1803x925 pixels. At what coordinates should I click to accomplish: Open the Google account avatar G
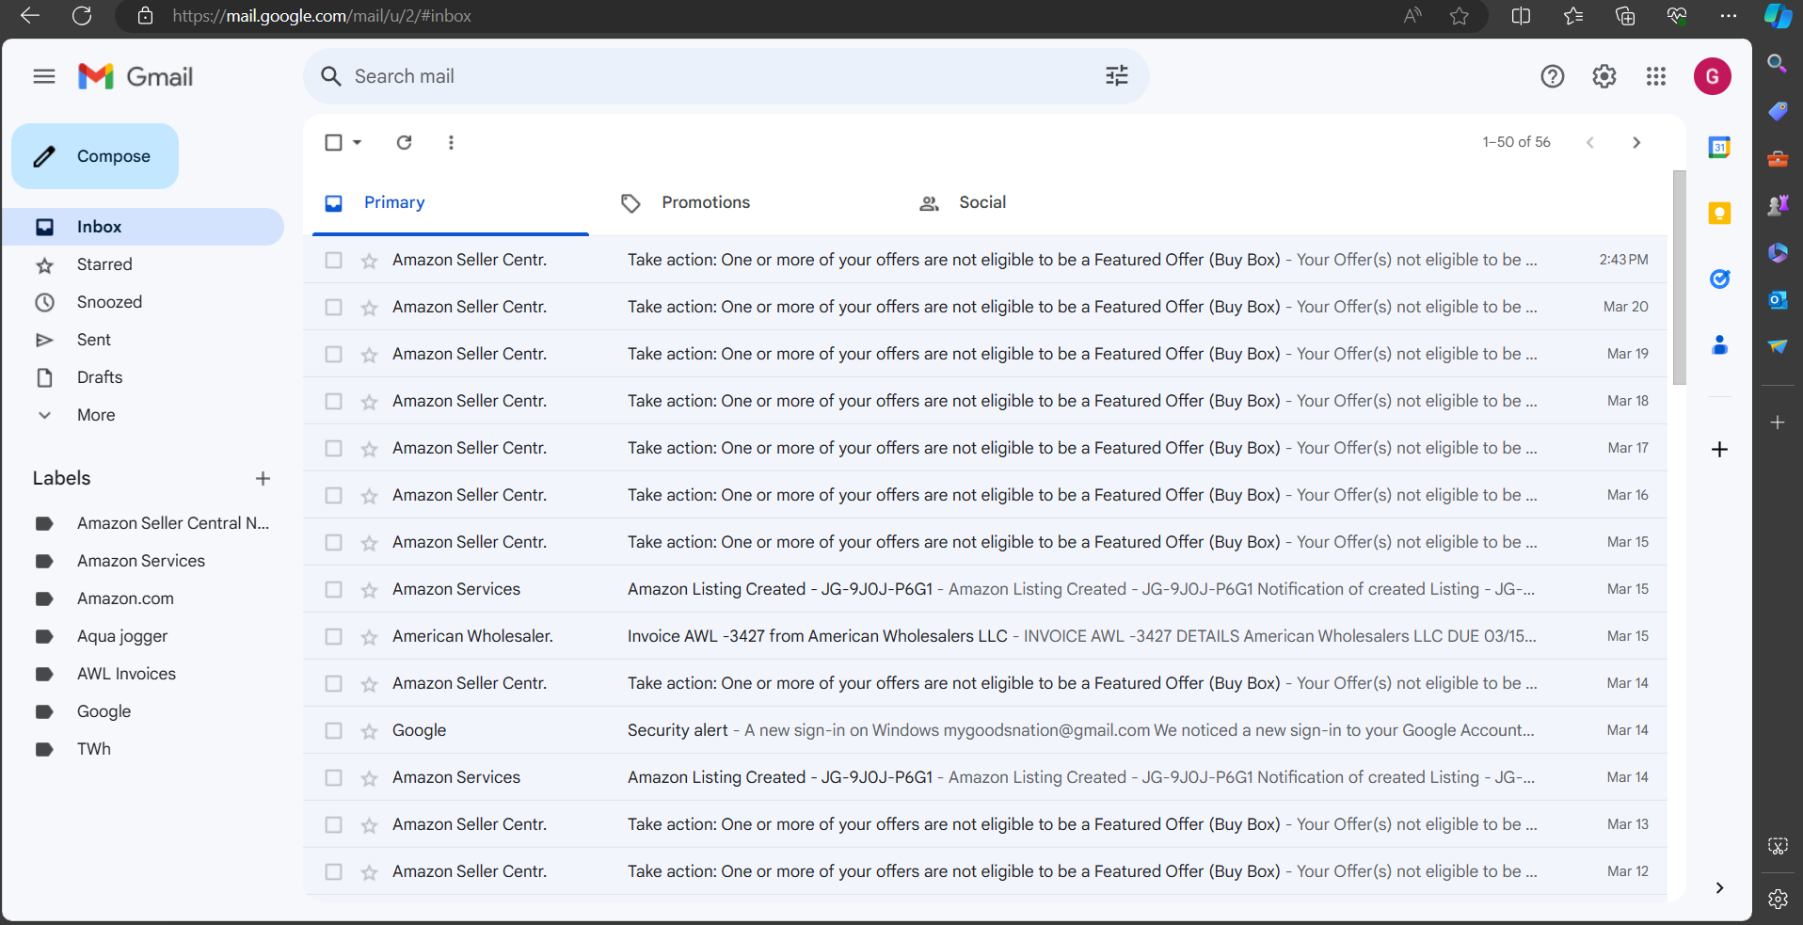1712,76
